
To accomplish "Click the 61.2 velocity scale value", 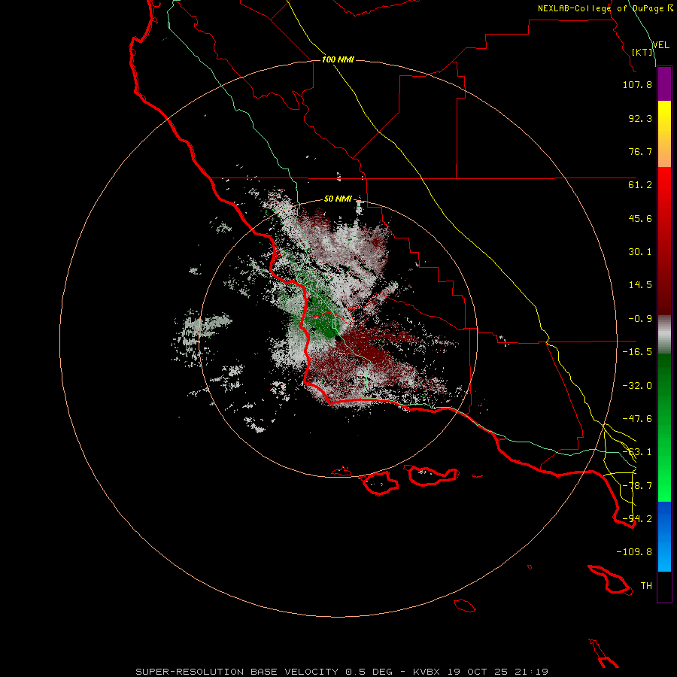I will [640, 185].
